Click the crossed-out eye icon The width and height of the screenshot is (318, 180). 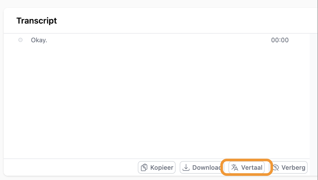tap(276, 168)
